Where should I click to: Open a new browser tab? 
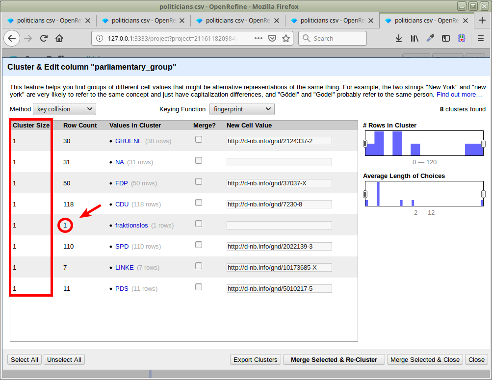[x=482, y=21]
